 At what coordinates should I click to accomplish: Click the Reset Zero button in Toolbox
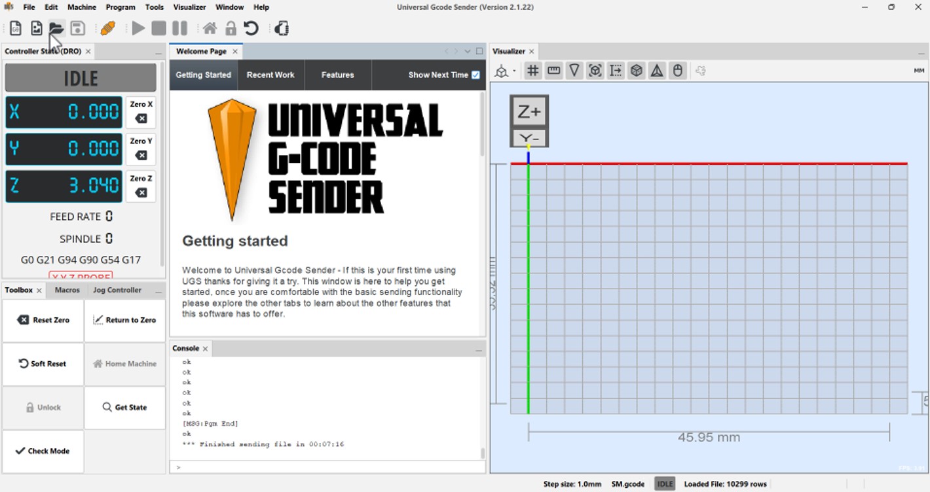coord(43,320)
